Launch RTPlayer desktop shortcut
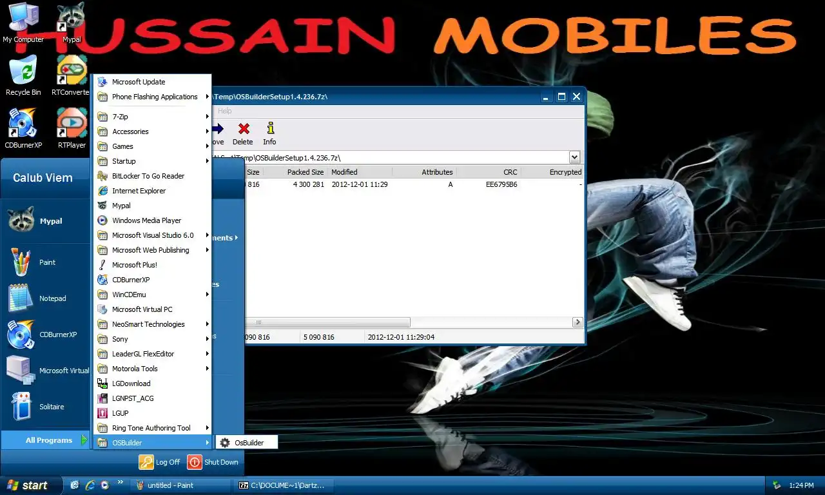The image size is (825, 495). (x=72, y=128)
